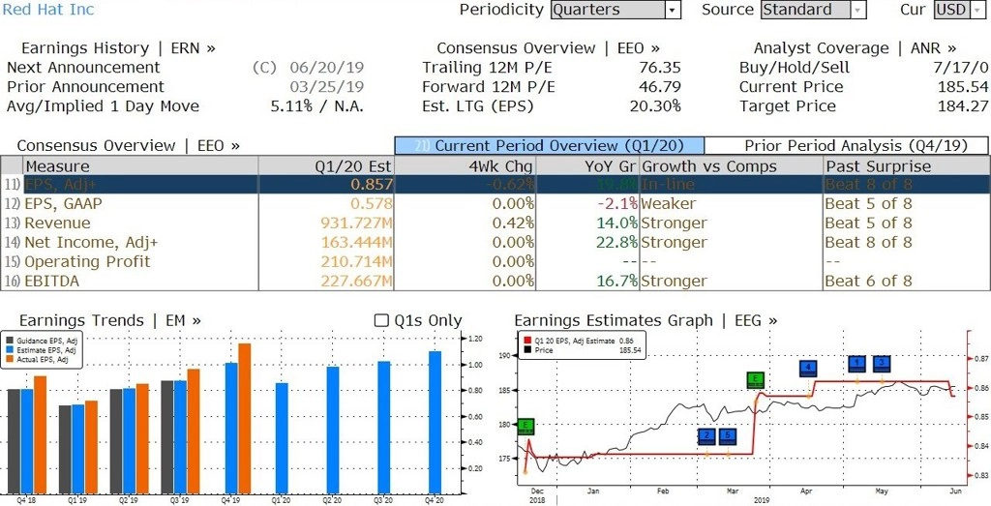Select the Revenue measure row

point(495,223)
